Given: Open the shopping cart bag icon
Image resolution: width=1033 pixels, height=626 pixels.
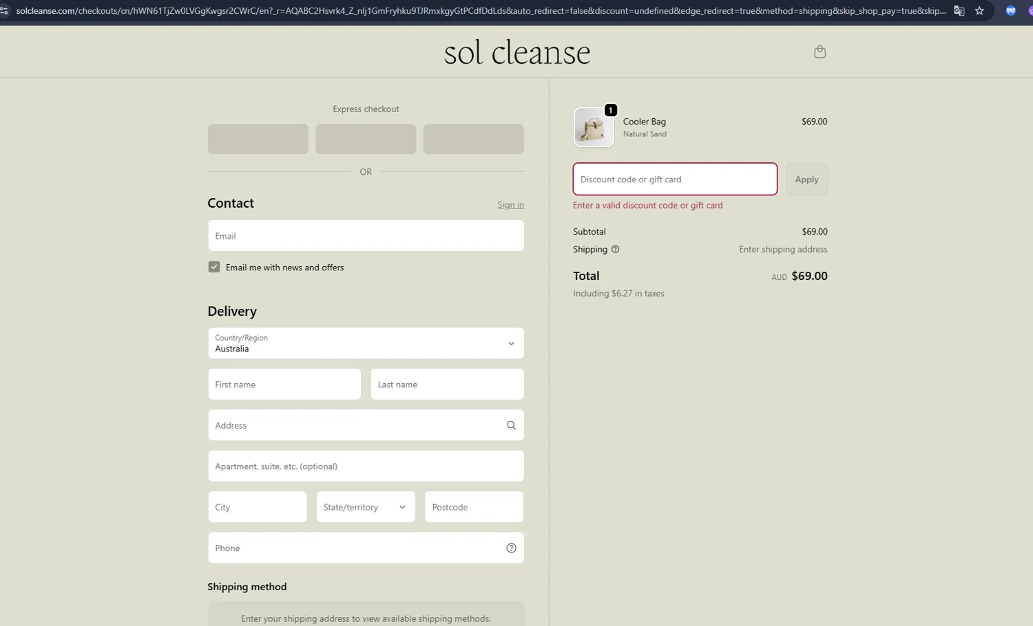Looking at the screenshot, I should tap(820, 52).
